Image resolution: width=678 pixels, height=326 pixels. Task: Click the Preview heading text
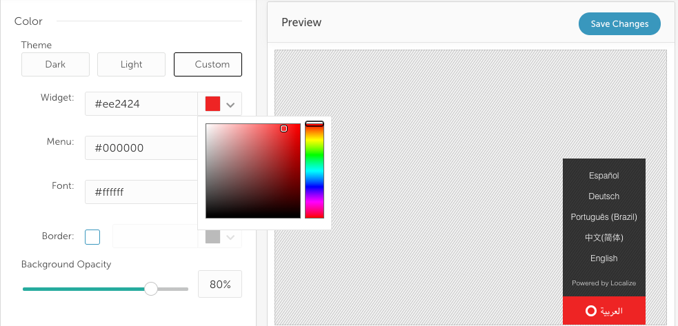pyautogui.click(x=301, y=23)
